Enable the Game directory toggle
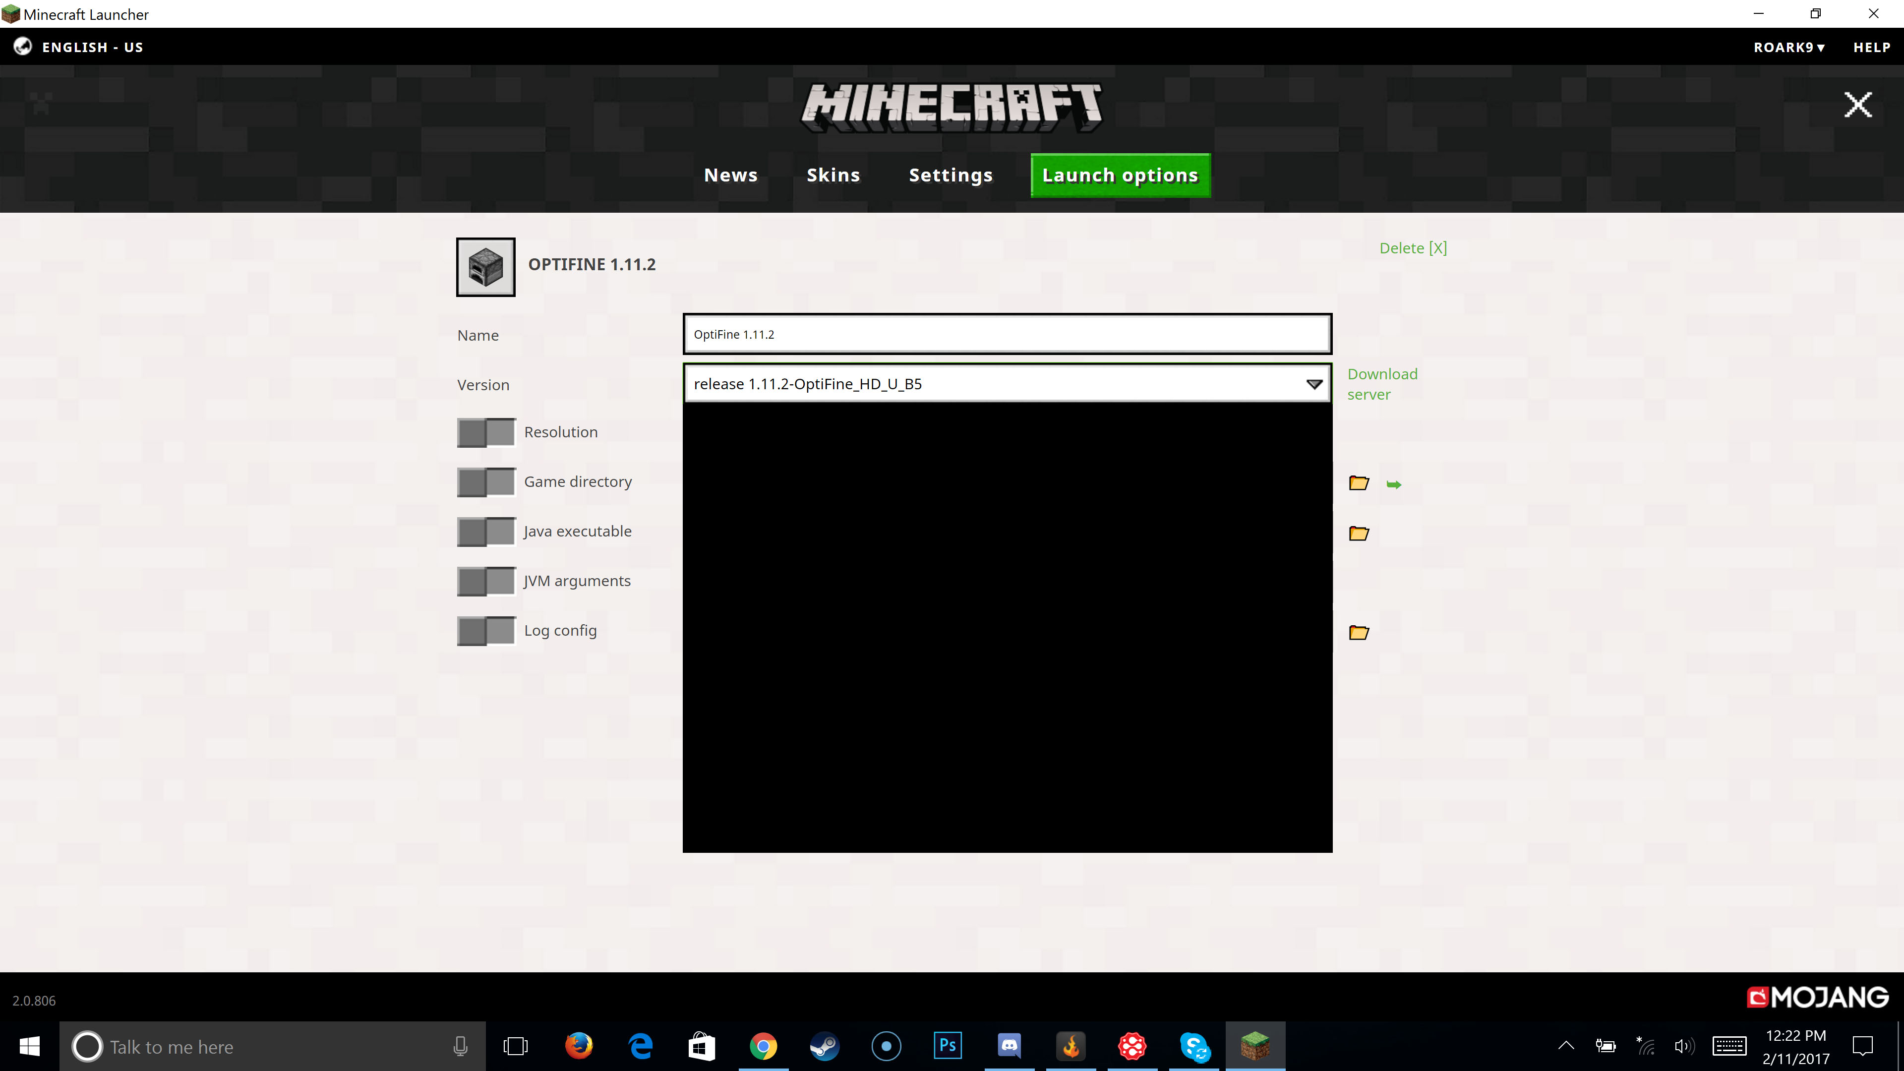This screenshot has width=1904, height=1071. point(485,482)
